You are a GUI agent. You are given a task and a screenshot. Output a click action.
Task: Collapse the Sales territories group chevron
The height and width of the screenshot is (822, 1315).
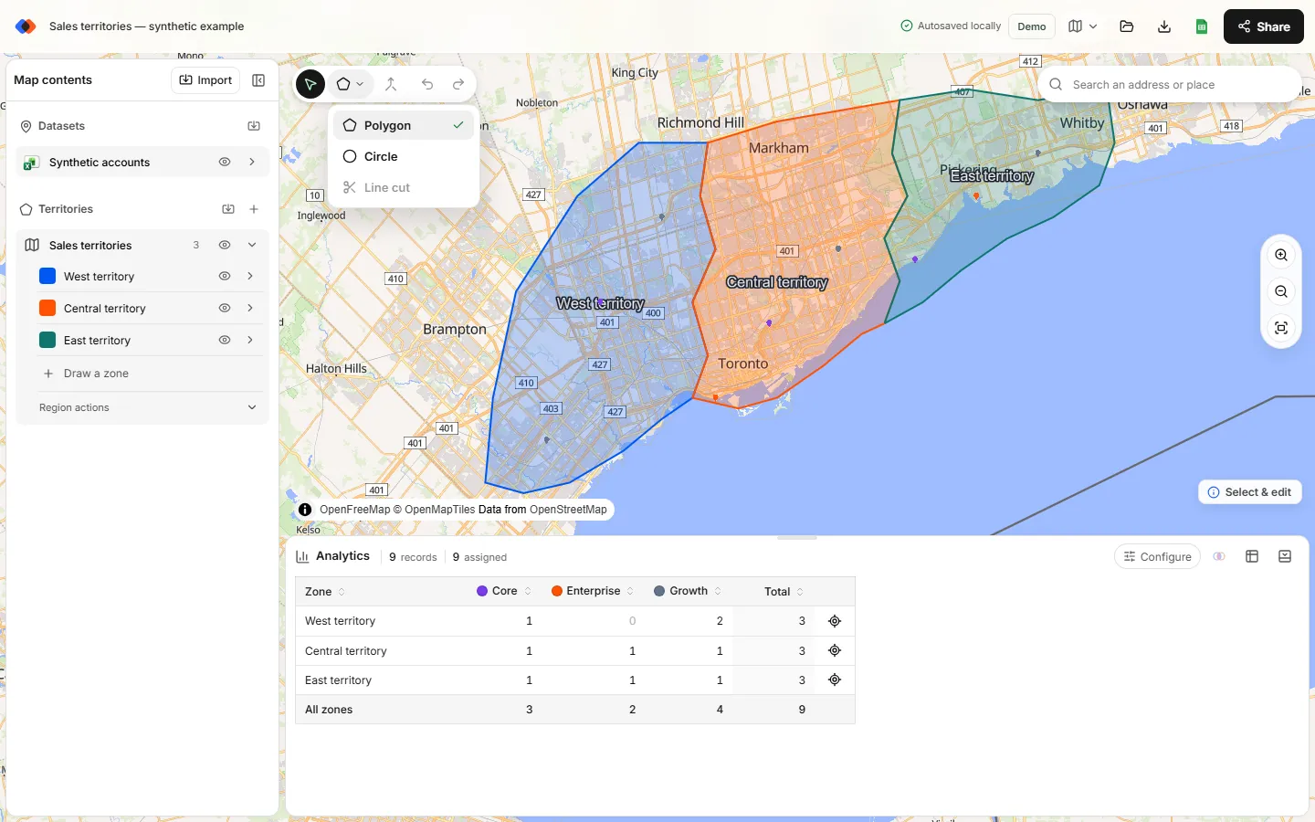point(252,245)
